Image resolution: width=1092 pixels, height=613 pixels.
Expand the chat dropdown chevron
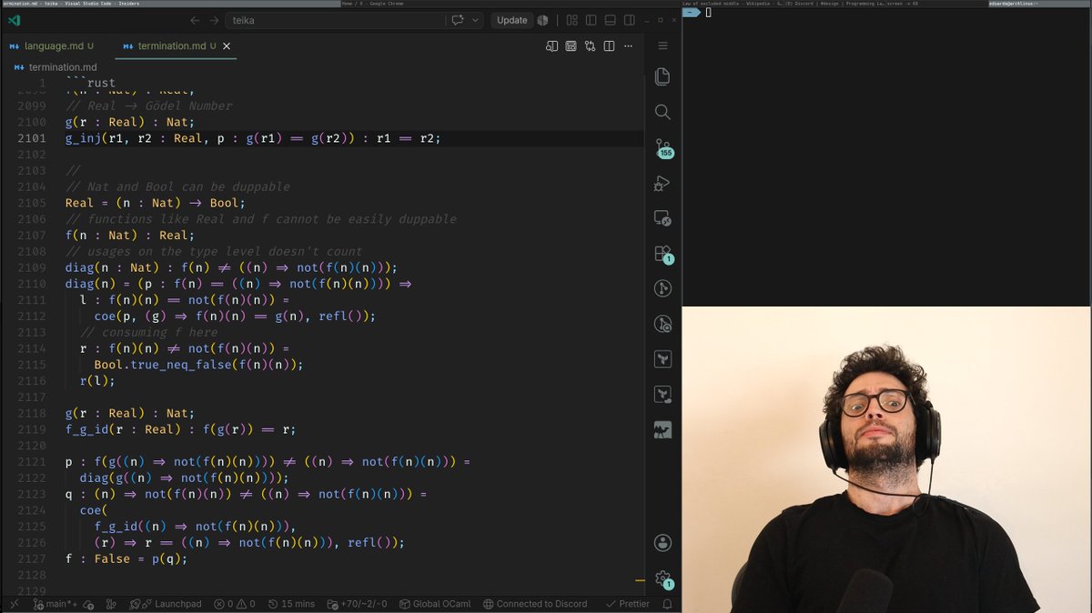(476, 20)
